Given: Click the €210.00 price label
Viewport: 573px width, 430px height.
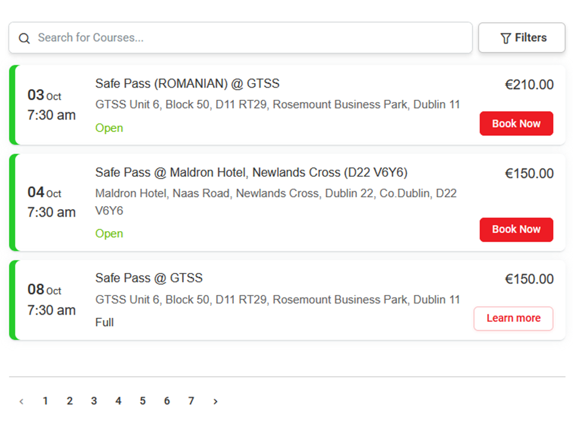Looking at the screenshot, I should pyautogui.click(x=529, y=85).
